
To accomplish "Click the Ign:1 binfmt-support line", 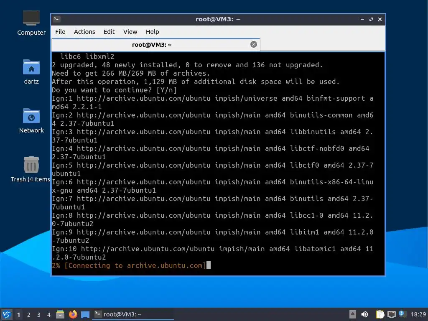I will (213, 103).
